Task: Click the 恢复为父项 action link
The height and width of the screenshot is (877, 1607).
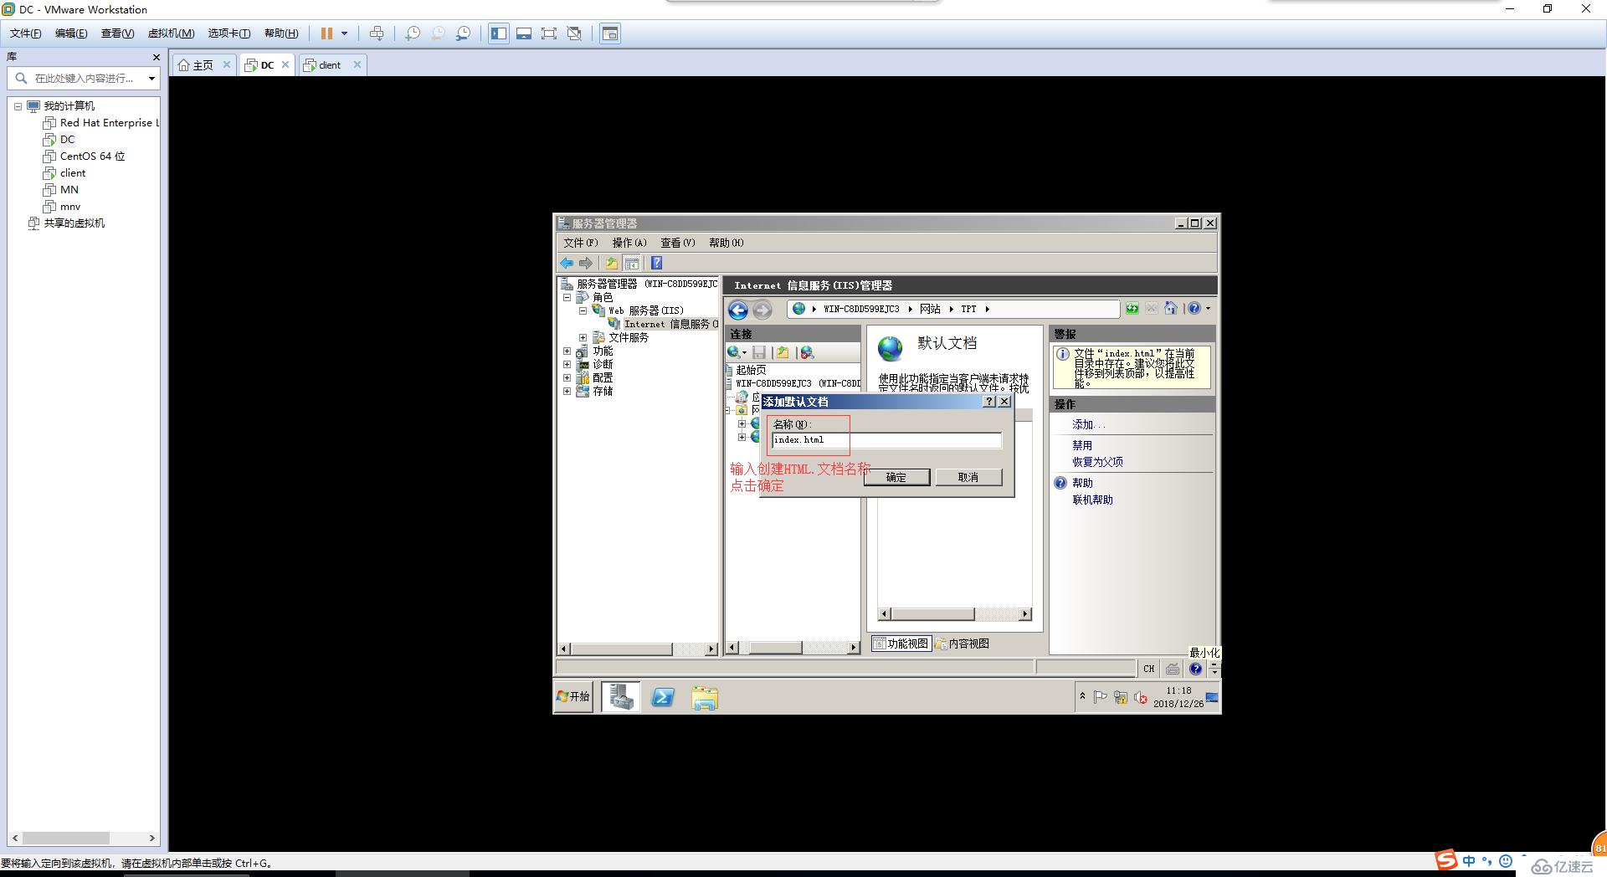Action: 1097,462
